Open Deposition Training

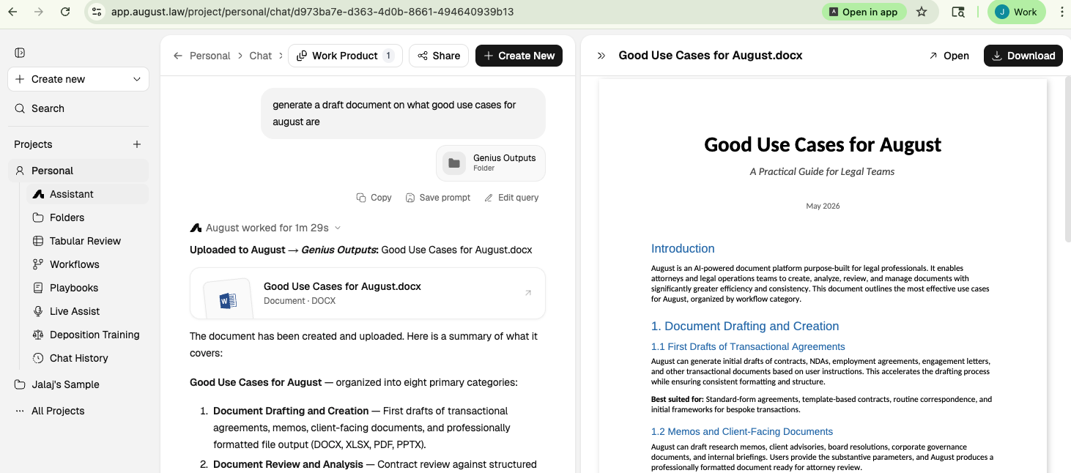pos(87,335)
